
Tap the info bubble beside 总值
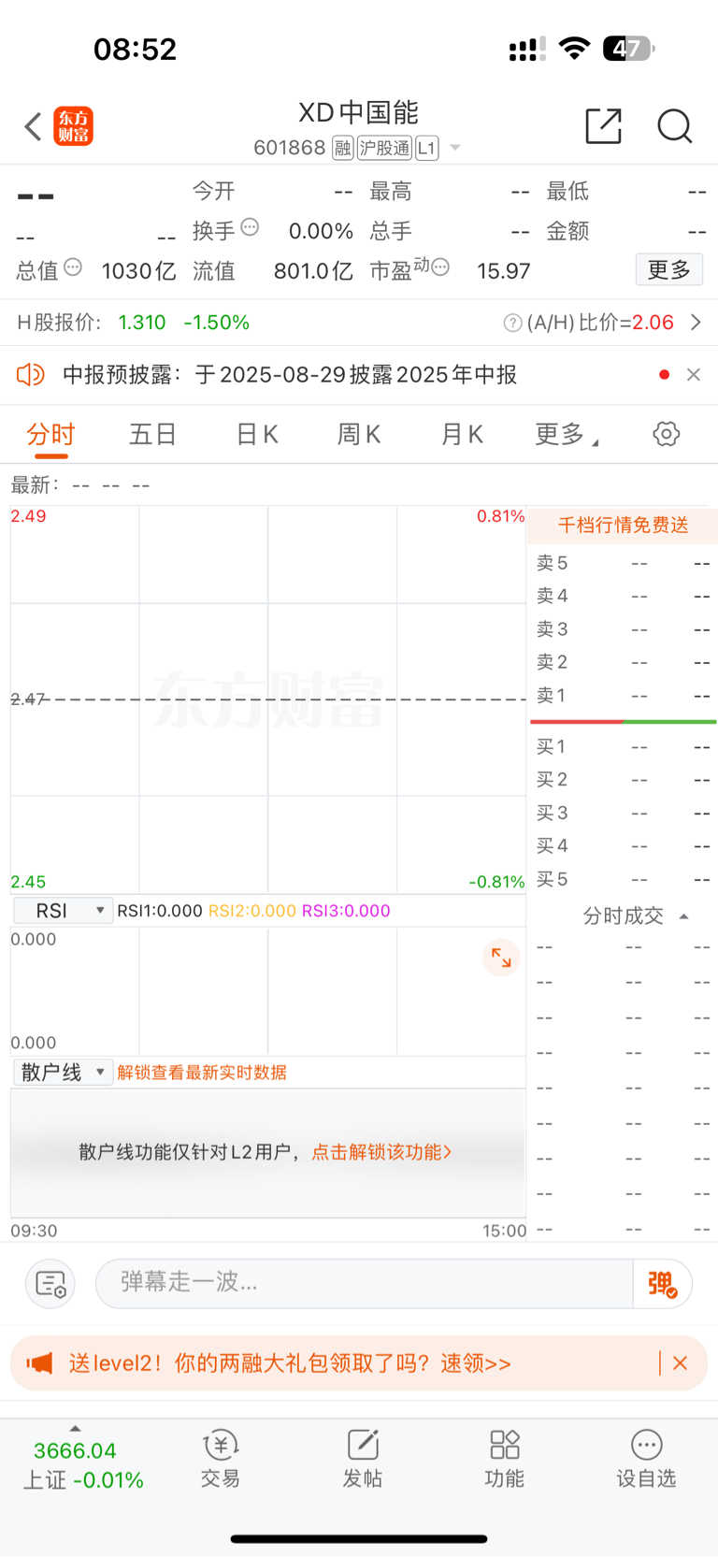pos(73,267)
